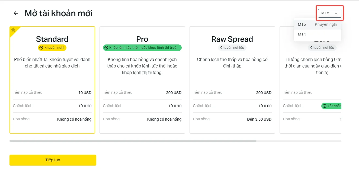Click Đến 3.50 USD commission value
This screenshot has width=359, height=174.
coord(259,119)
